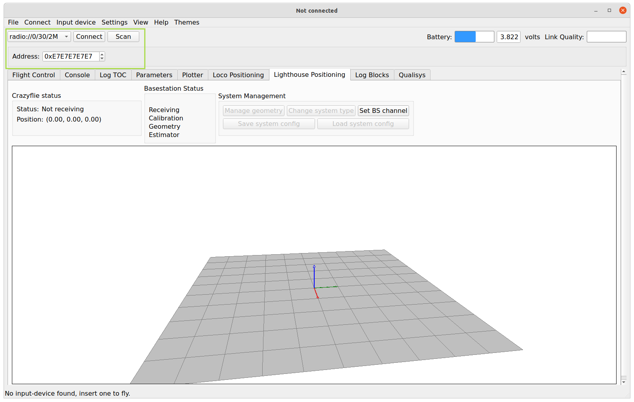
Task: Open the Connect menu
Action: pos(37,22)
